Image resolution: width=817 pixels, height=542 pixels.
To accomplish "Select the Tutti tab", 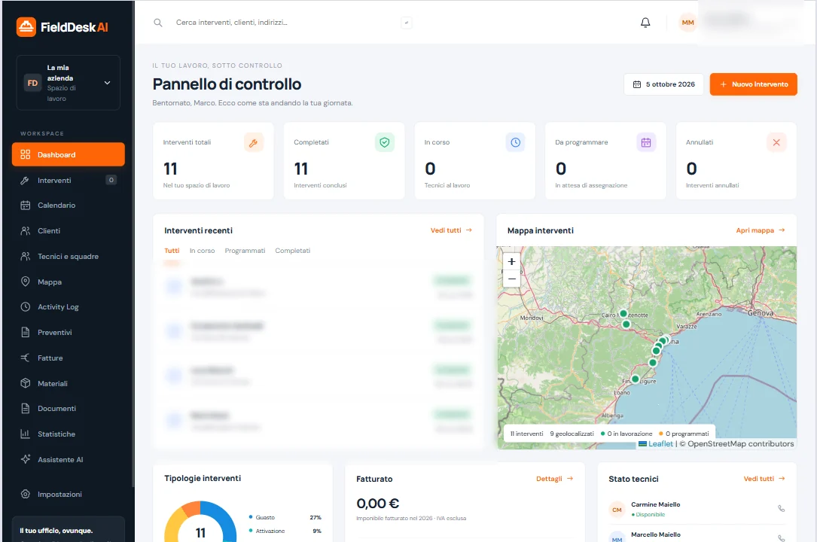I will (x=172, y=251).
